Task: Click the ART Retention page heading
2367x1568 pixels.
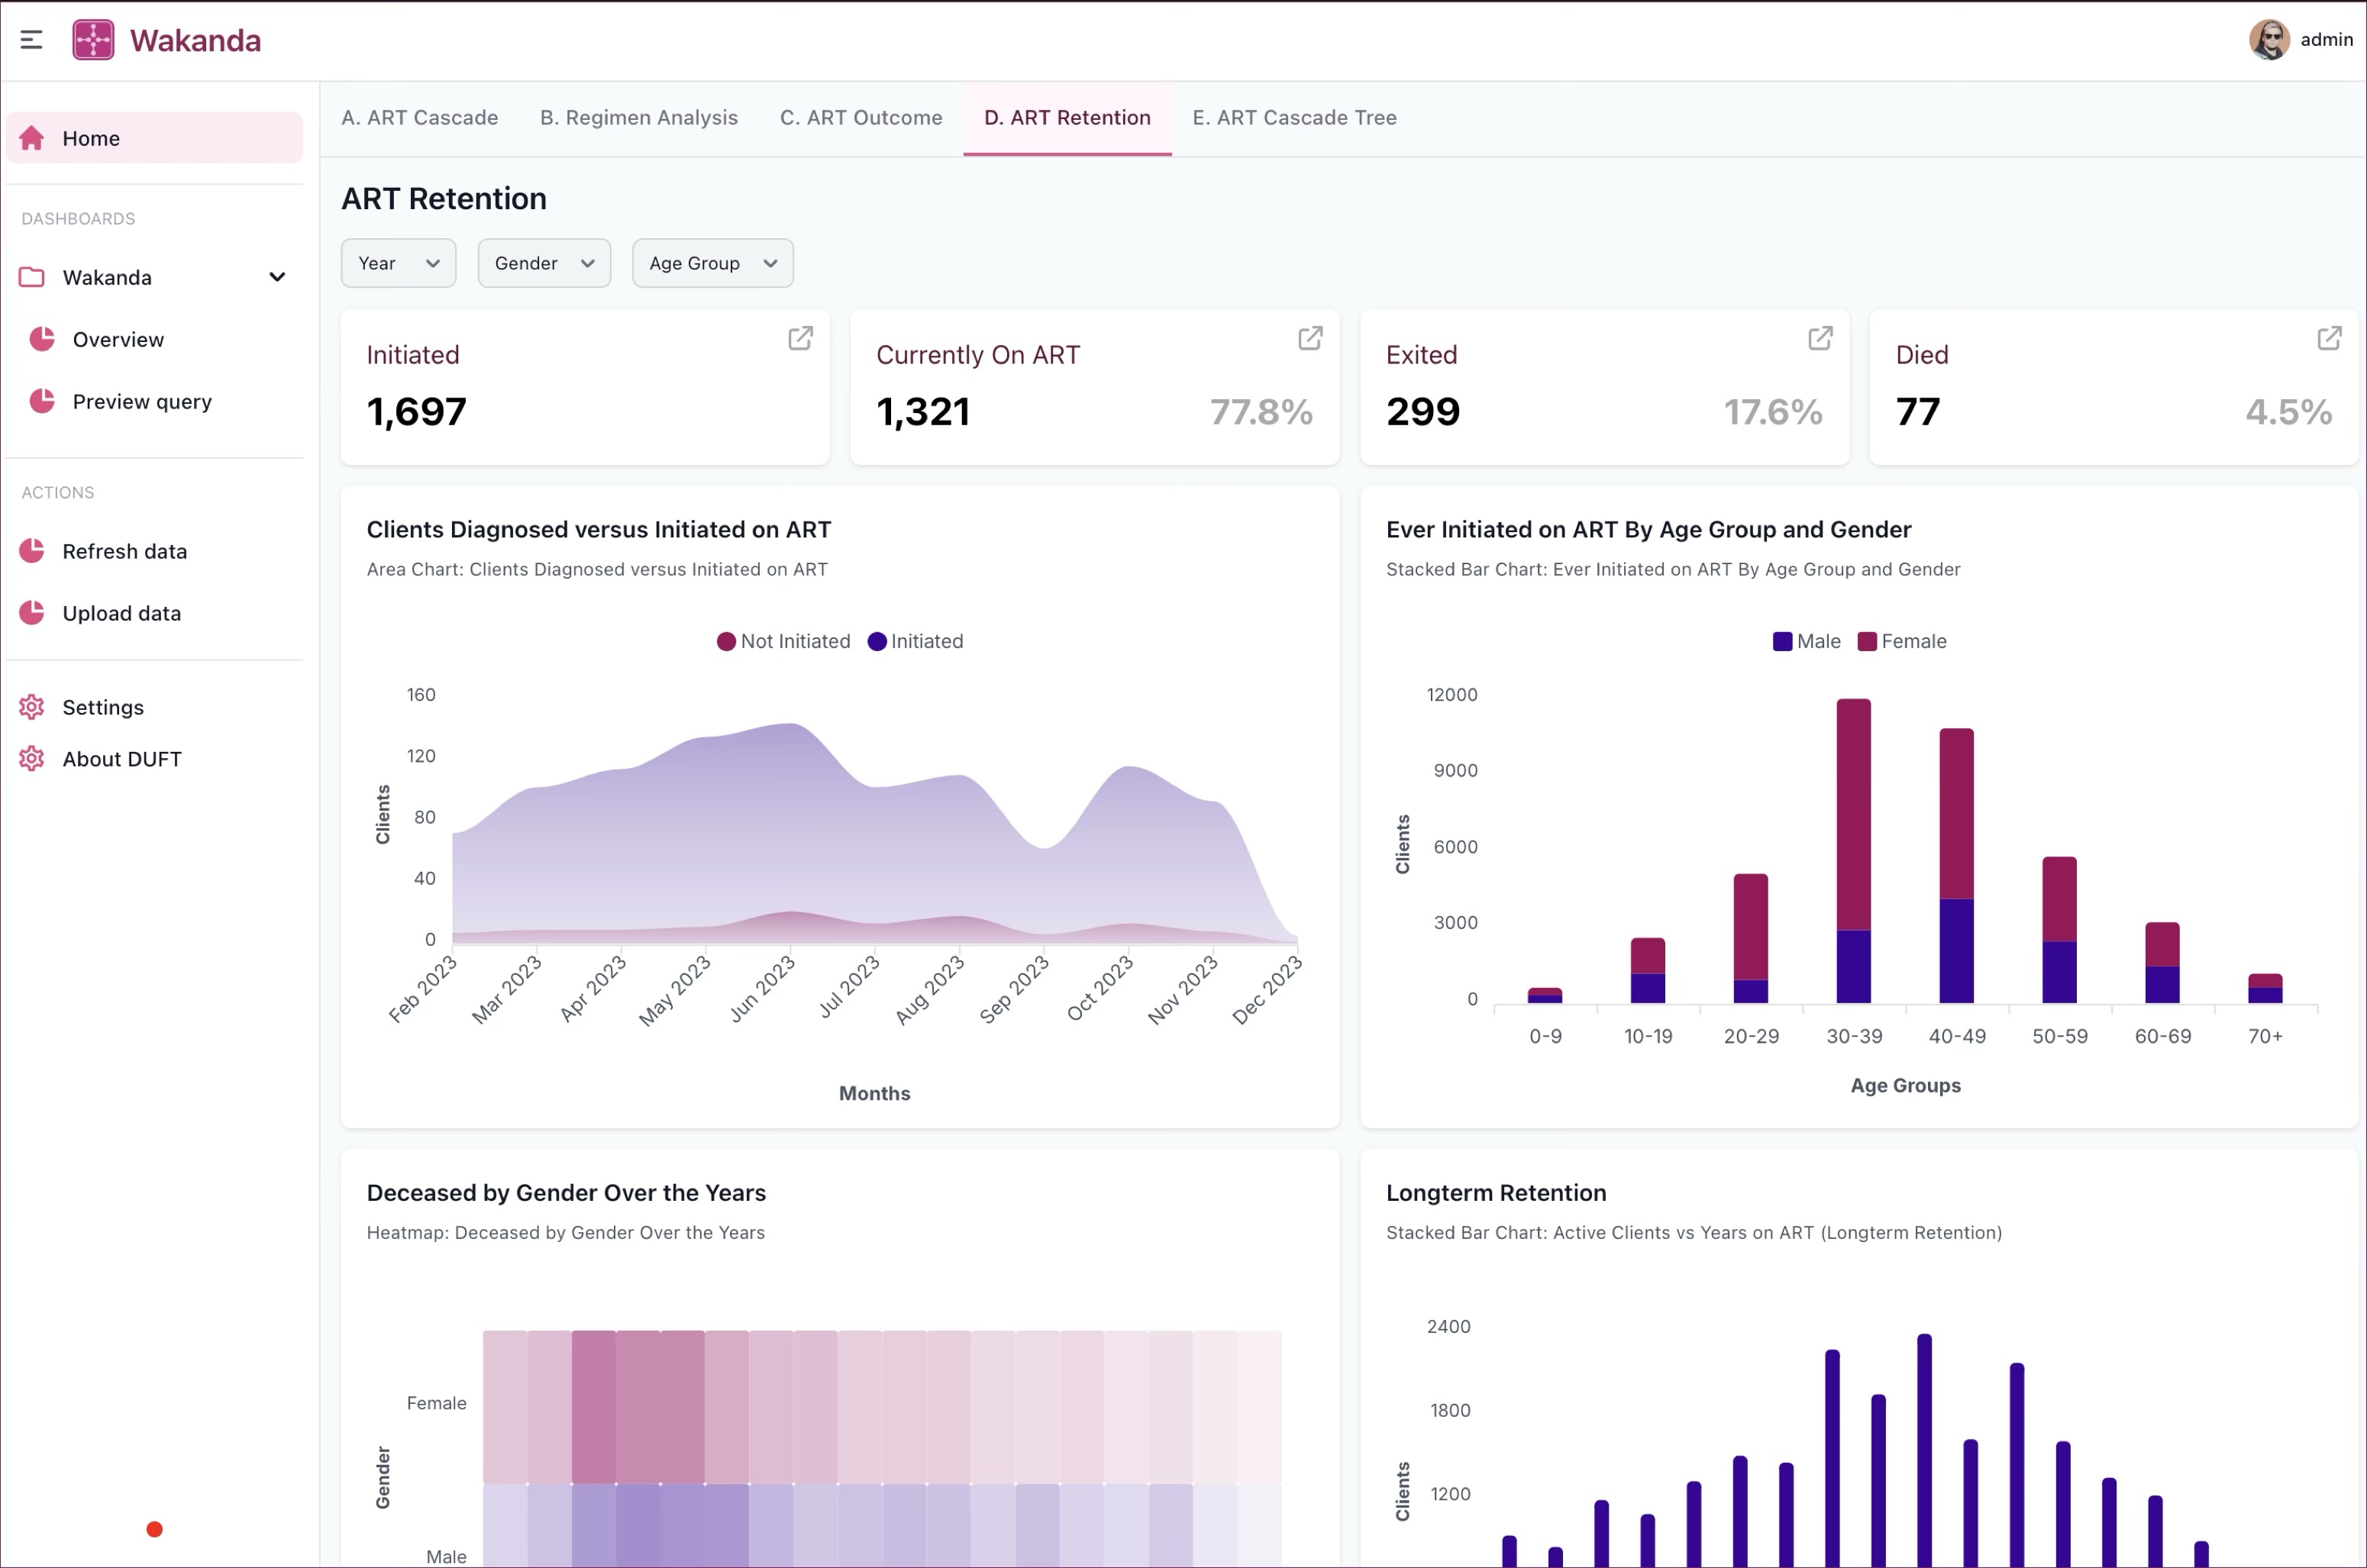Action: (444, 198)
